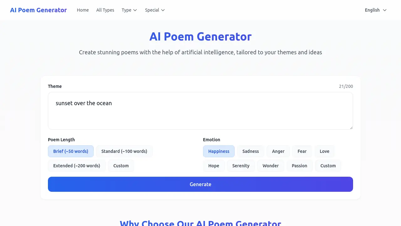The width and height of the screenshot is (401, 226).
Task: Choose the Anger emotion
Action: (278, 151)
